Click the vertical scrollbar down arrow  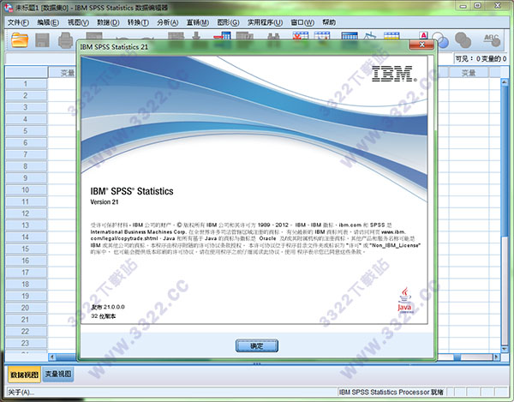(x=505, y=349)
